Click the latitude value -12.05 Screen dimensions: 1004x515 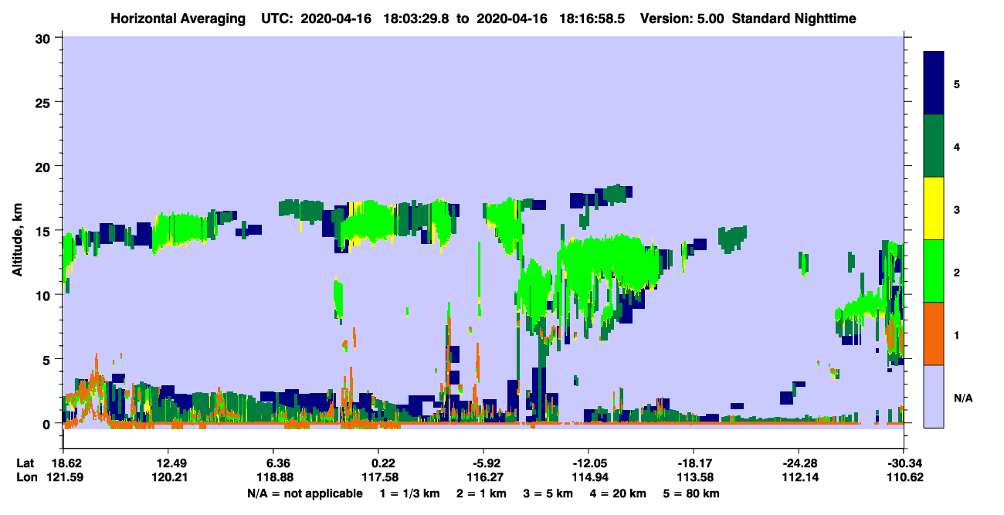pos(588,463)
